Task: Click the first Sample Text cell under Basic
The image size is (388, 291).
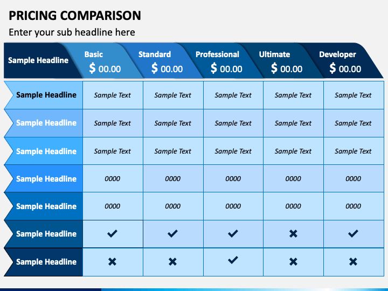Action: click(x=113, y=95)
